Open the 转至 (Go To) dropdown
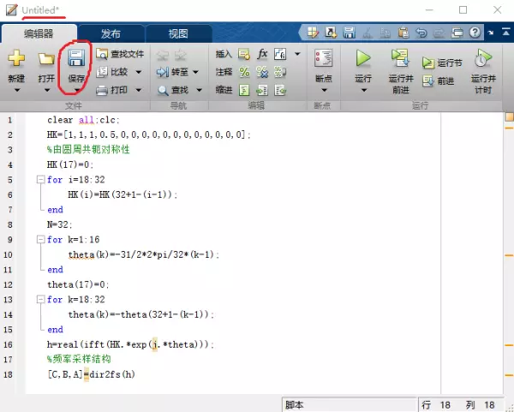Viewport: 514px width, 412px height. click(x=195, y=72)
